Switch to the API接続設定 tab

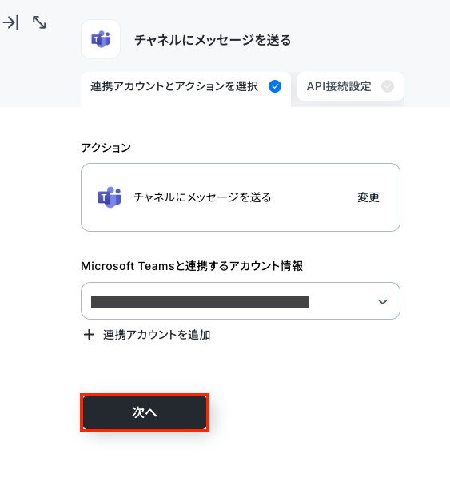pos(350,86)
